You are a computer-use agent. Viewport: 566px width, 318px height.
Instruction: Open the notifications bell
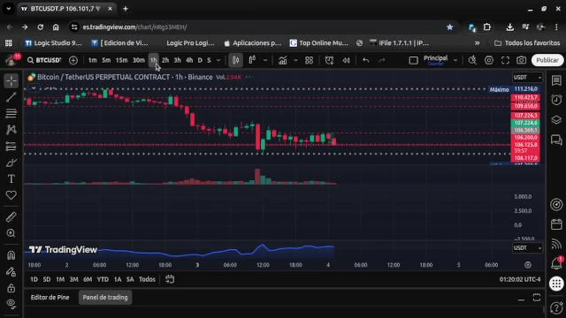pyautogui.click(x=556, y=264)
